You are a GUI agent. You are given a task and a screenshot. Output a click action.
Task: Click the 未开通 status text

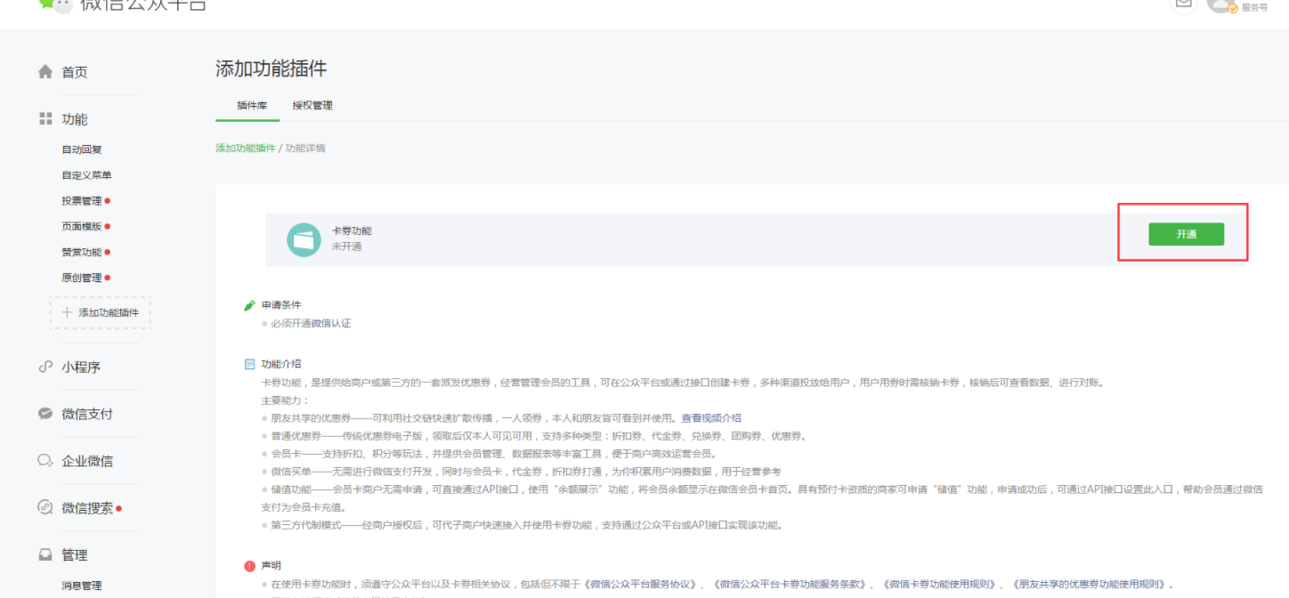click(x=346, y=246)
